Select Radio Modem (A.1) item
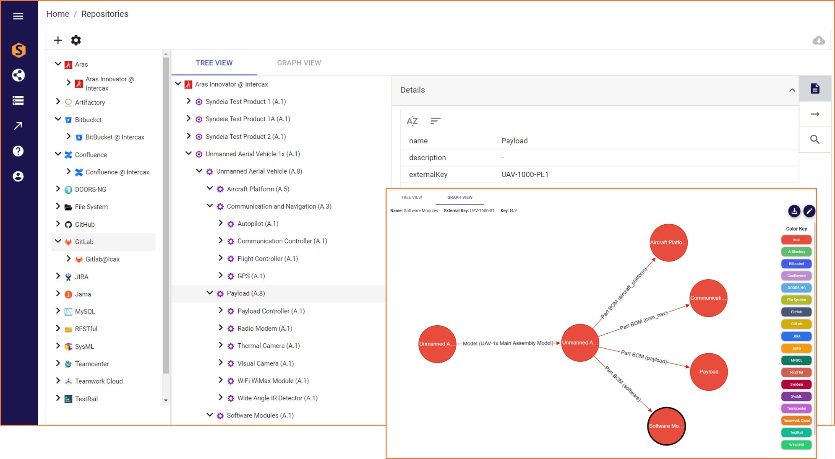Screen dimensions: 835x459 point(265,328)
